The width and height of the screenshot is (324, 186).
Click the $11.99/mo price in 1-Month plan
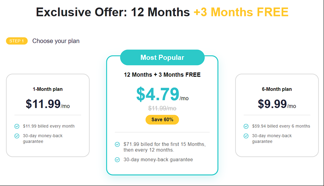(x=48, y=104)
